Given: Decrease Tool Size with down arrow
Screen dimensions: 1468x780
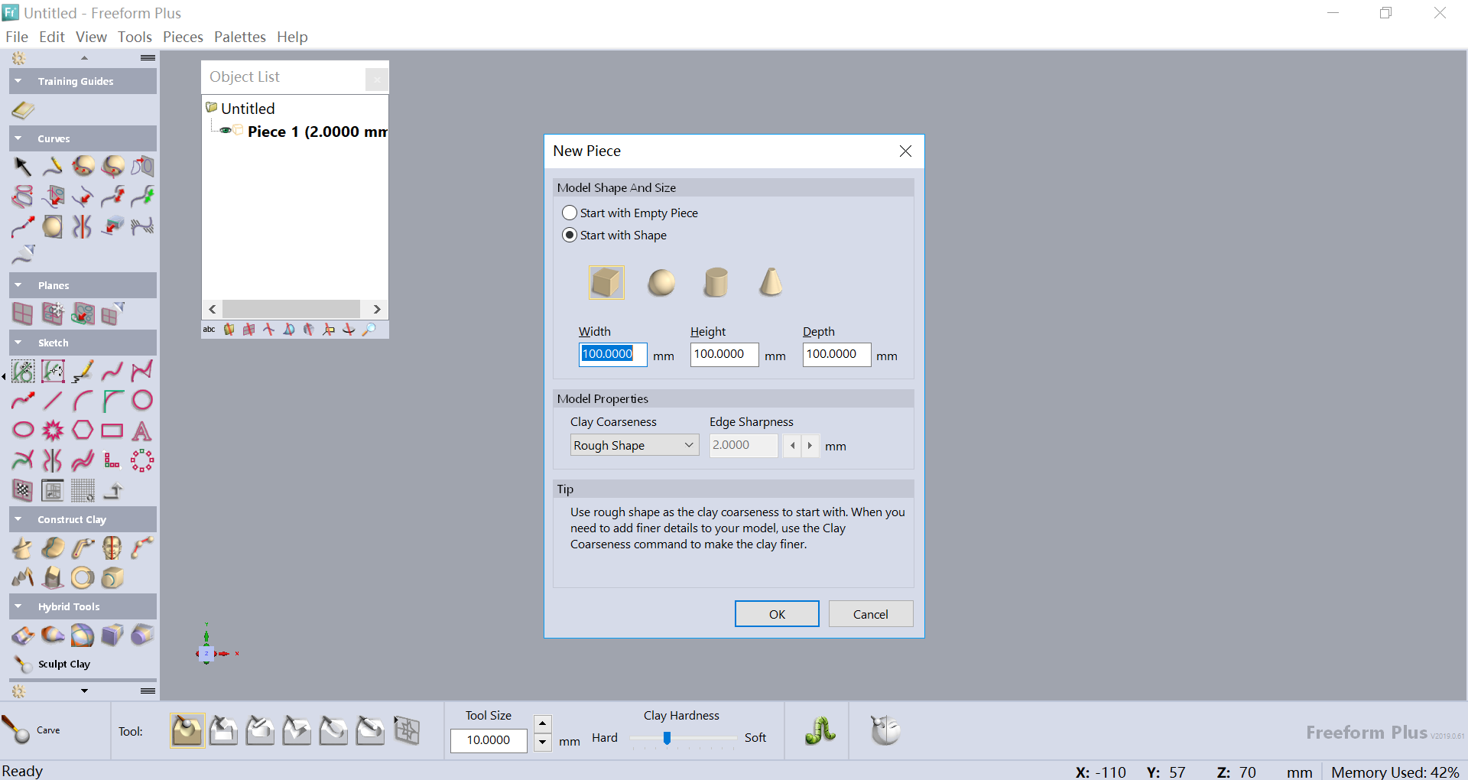Looking at the screenshot, I should 542,742.
